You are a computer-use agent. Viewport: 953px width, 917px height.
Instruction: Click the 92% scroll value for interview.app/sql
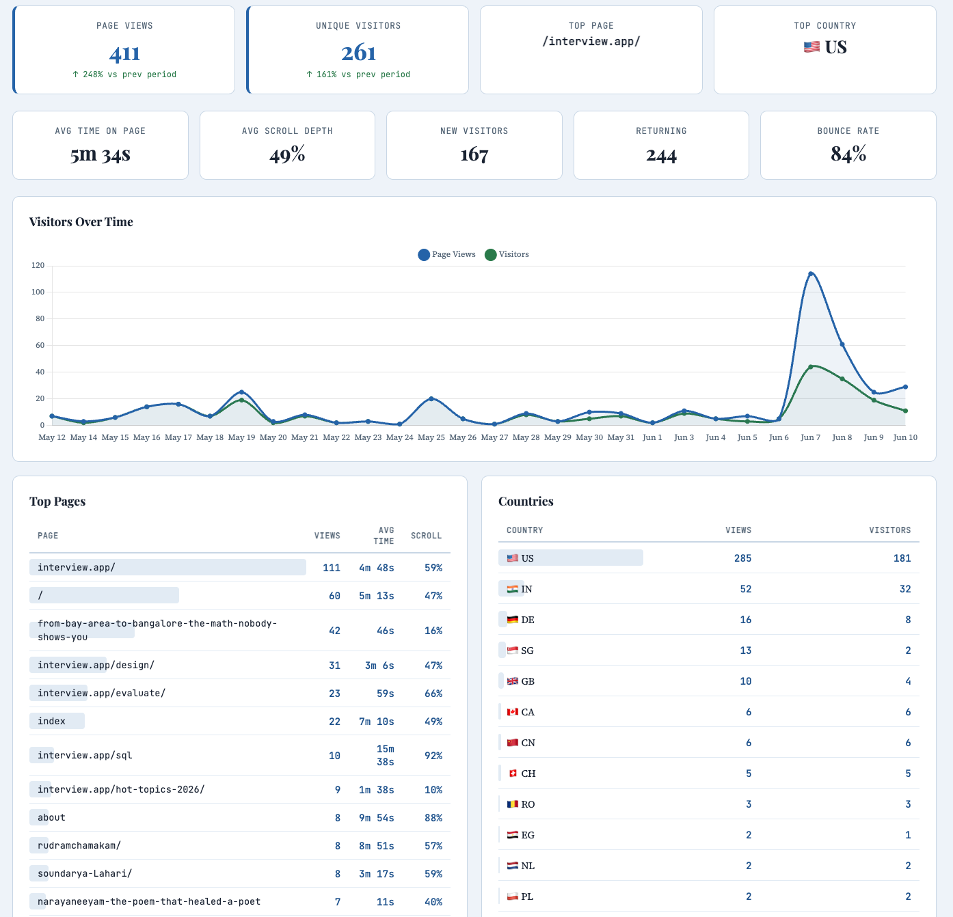coord(433,756)
